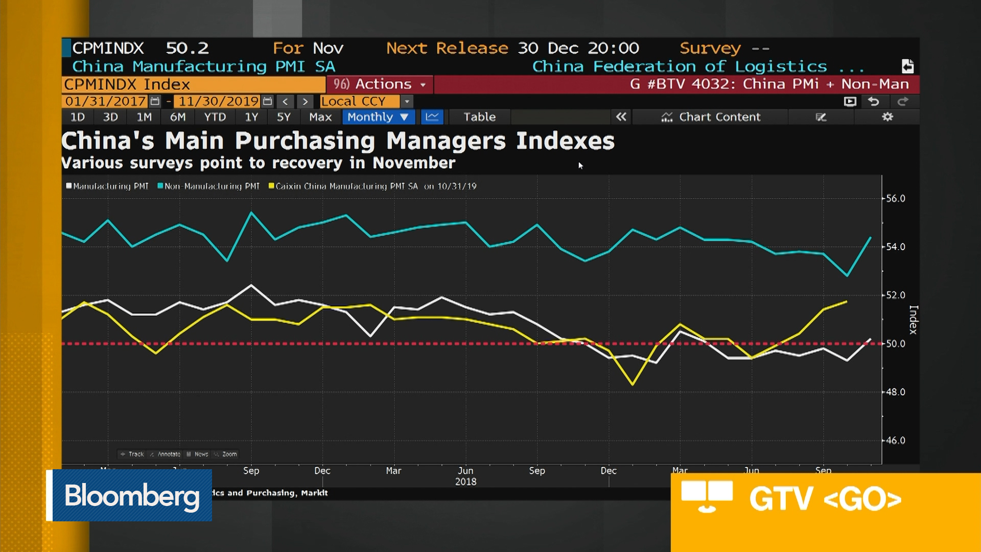
Task: Open the screen playback/video icon
Action: [x=849, y=101]
